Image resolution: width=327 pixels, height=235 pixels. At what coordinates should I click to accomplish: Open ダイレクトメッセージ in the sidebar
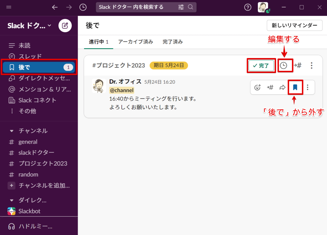click(38, 78)
